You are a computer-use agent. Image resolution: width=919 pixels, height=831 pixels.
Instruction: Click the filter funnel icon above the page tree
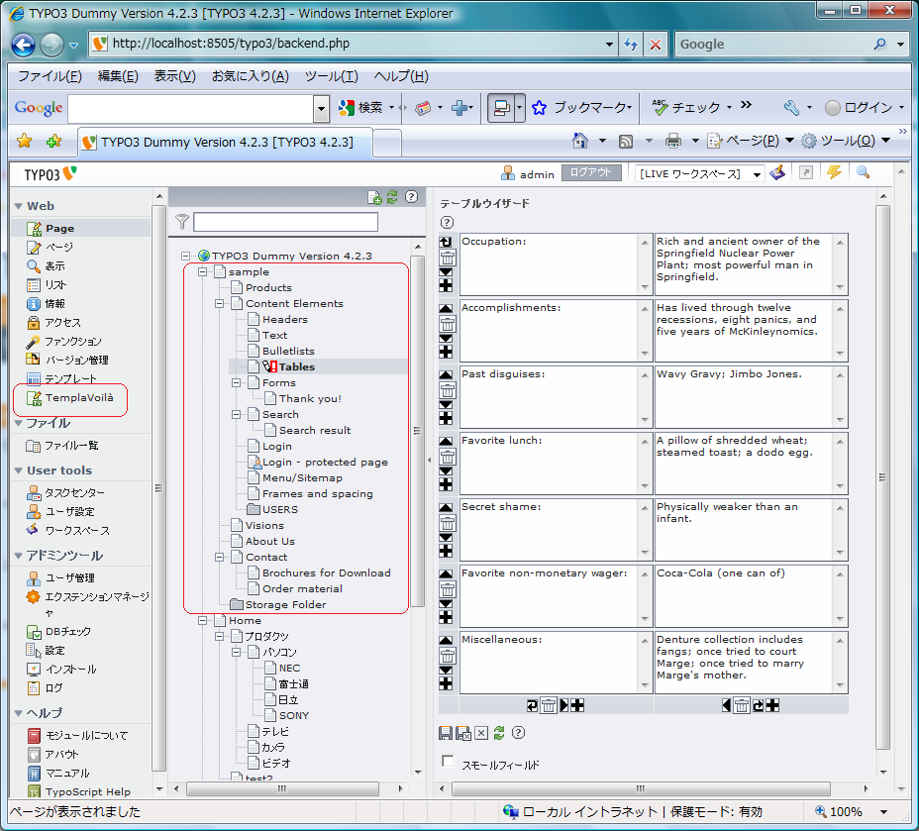pyautogui.click(x=182, y=222)
